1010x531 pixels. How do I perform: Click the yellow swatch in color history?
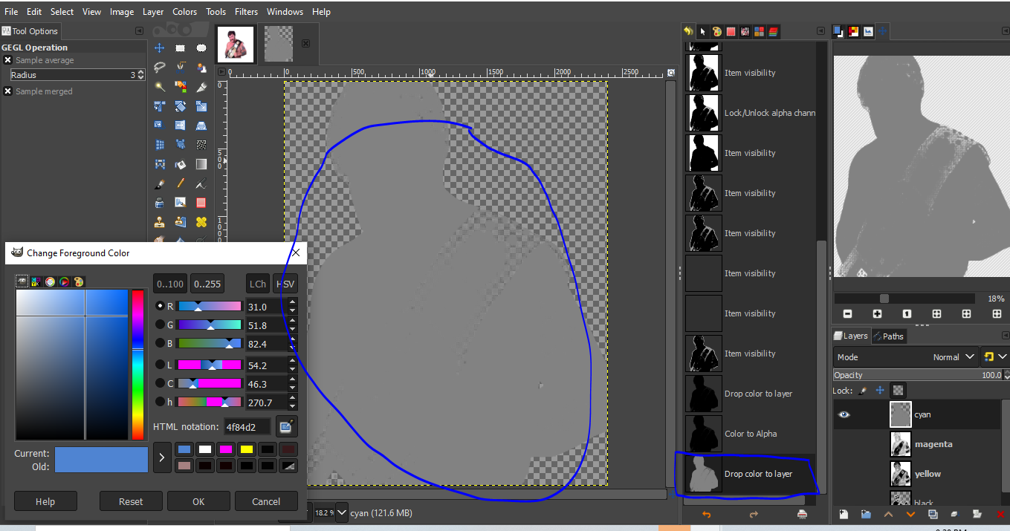point(246,449)
